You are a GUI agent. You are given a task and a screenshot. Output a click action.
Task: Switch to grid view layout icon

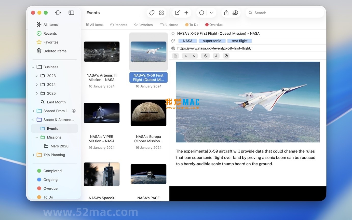pos(161,12)
